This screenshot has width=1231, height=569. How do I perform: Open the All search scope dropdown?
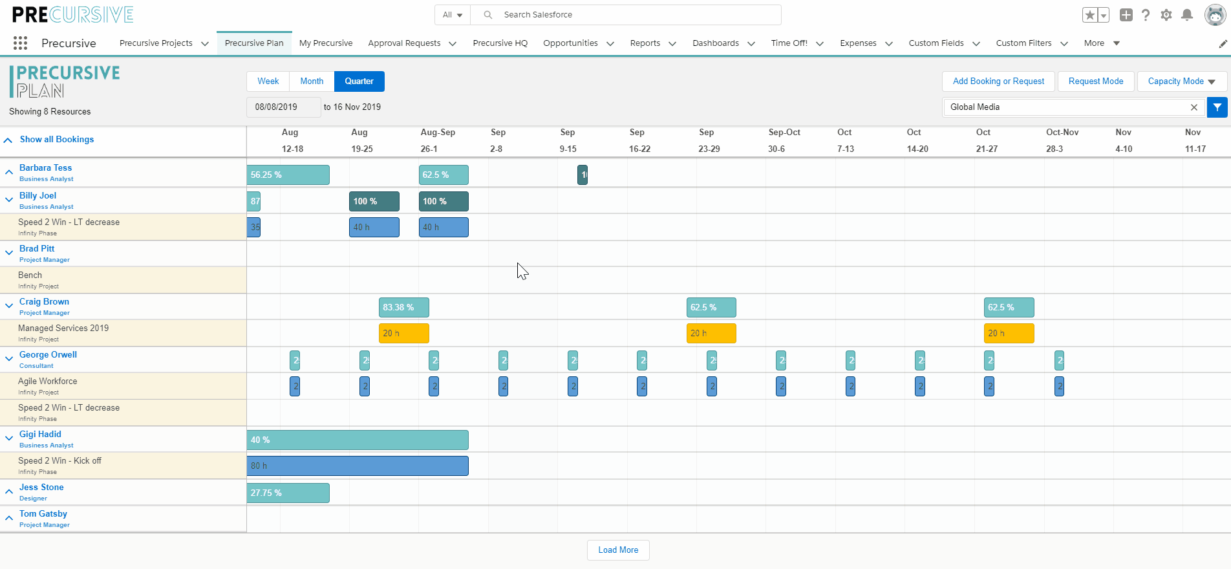pos(453,15)
